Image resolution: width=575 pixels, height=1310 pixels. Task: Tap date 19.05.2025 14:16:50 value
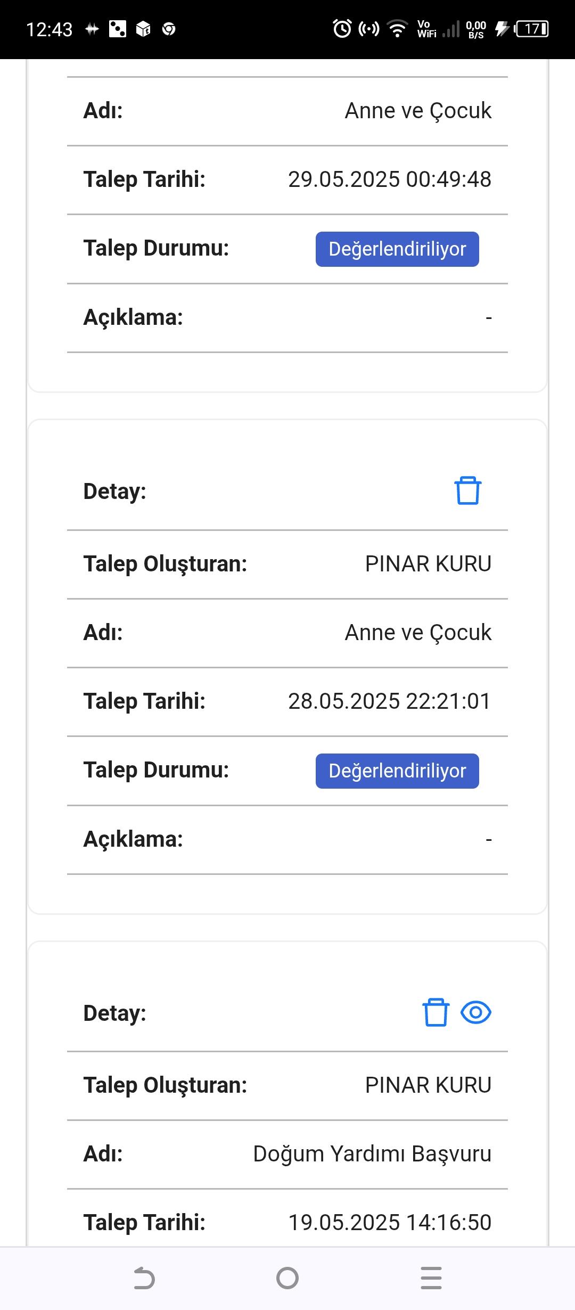[x=390, y=1223]
